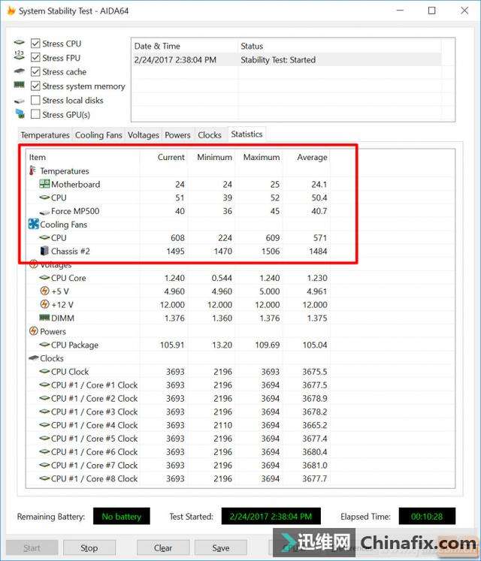
Task: Enable the Stress GPU(s) checkbox
Action: (35, 114)
